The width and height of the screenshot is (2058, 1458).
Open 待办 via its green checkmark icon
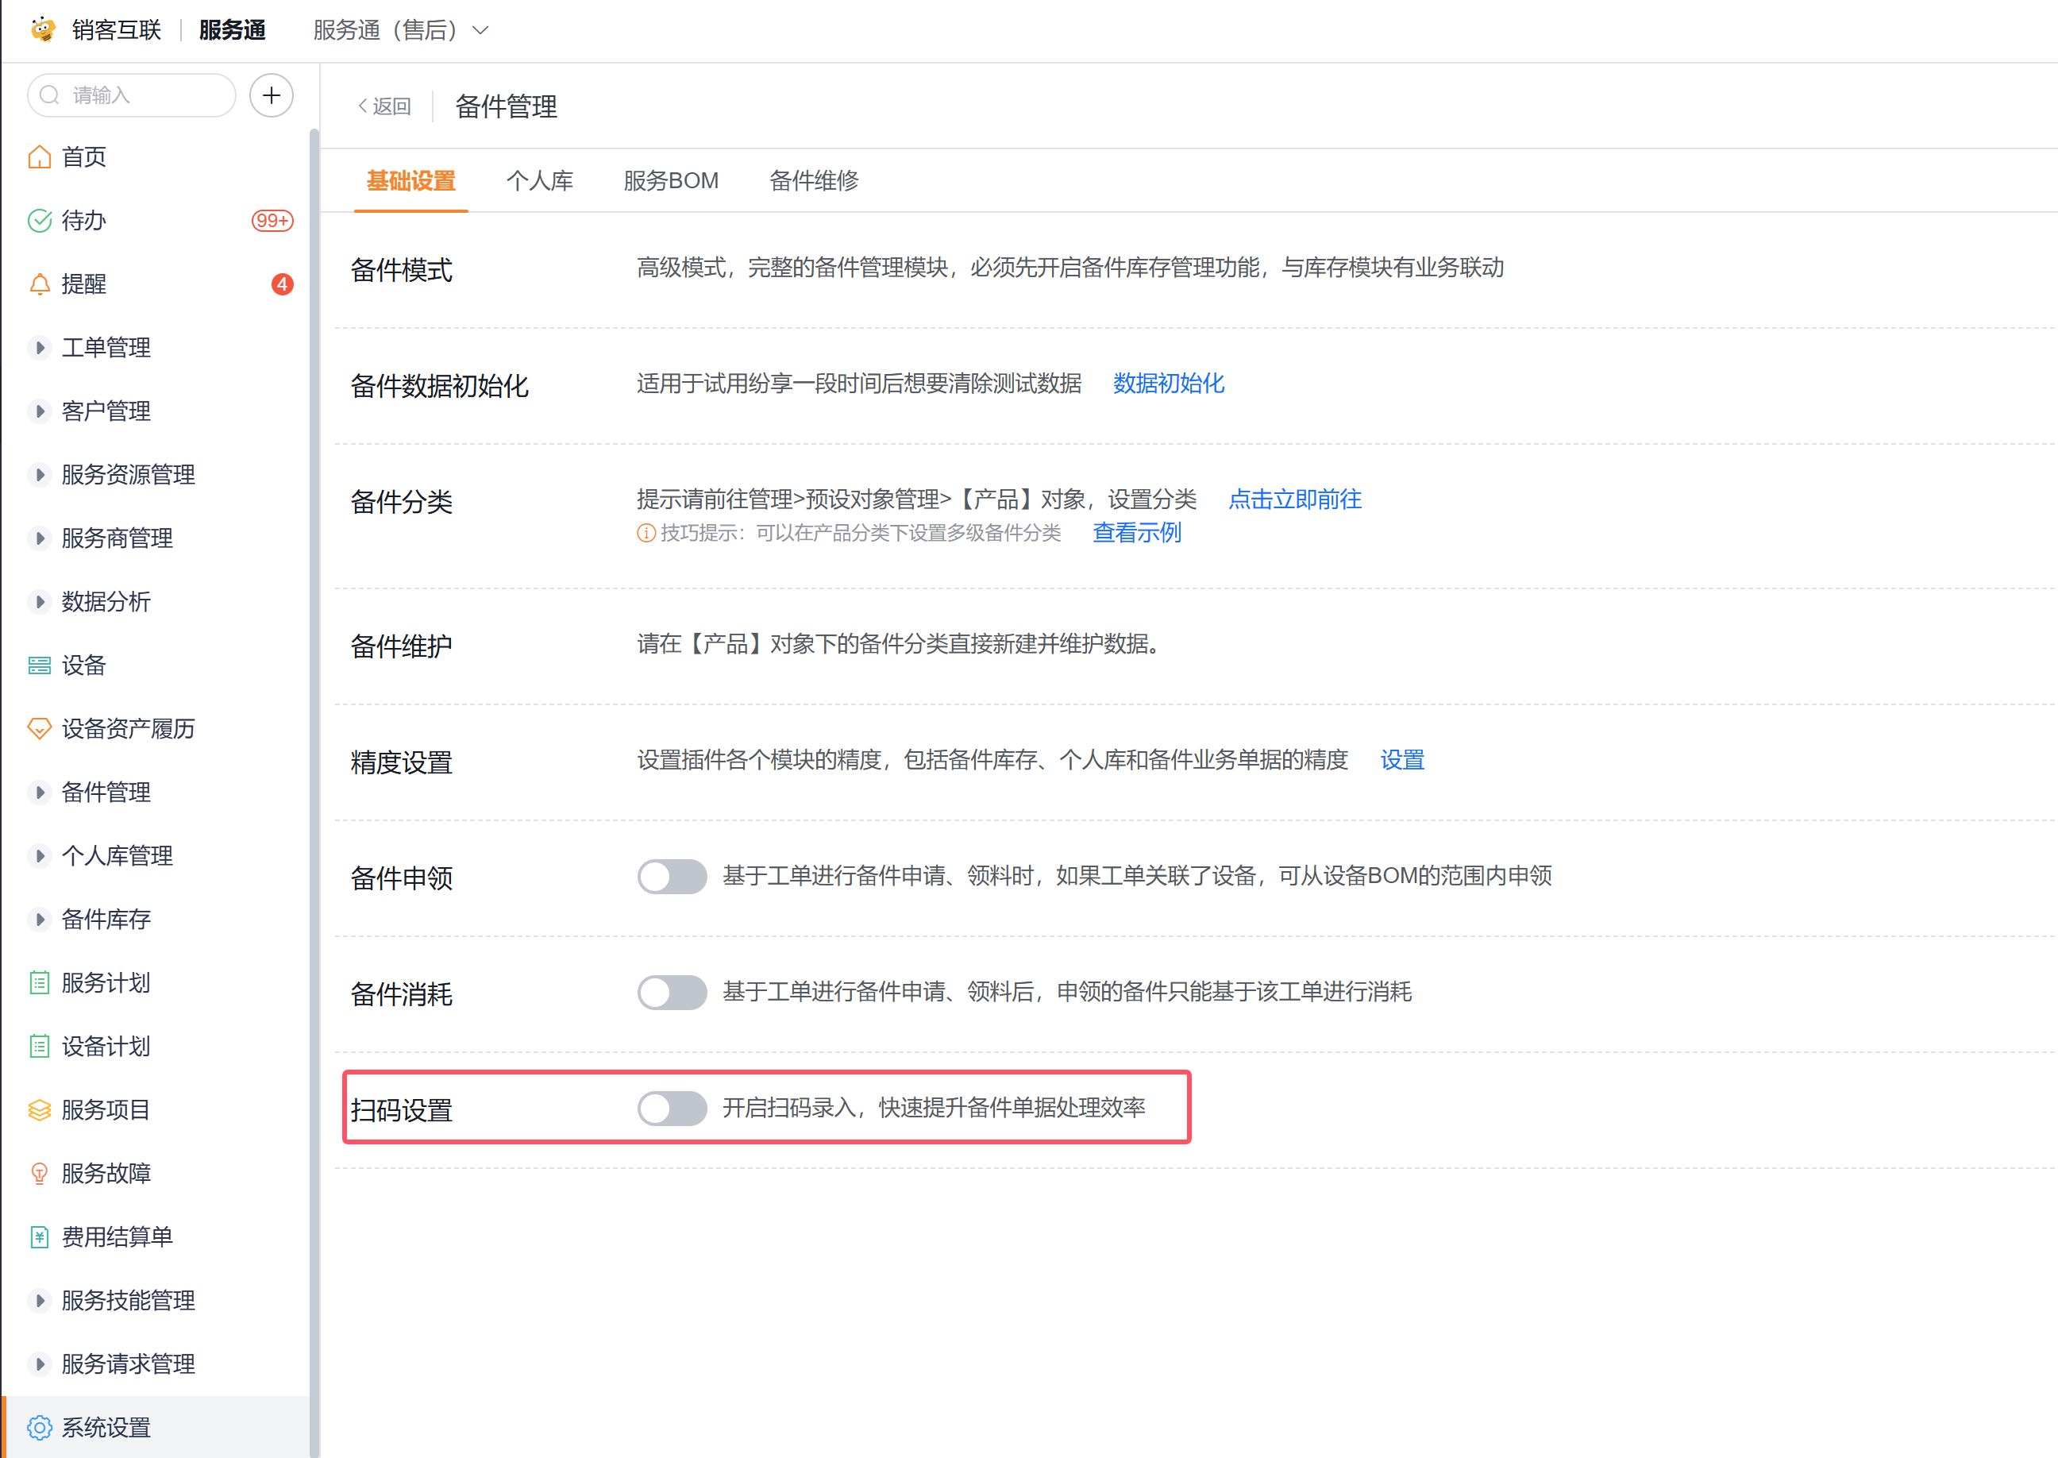point(40,221)
